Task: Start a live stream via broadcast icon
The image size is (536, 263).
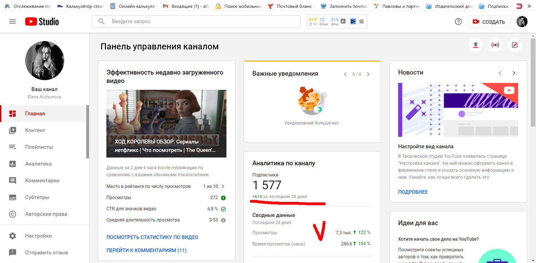Action: coord(495,45)
